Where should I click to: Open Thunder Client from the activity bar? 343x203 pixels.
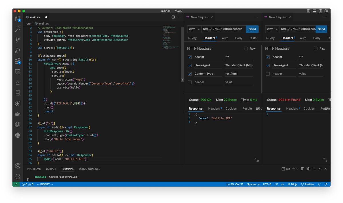[18, 103]
